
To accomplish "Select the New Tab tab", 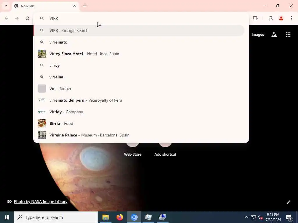I will coord(45,6).
